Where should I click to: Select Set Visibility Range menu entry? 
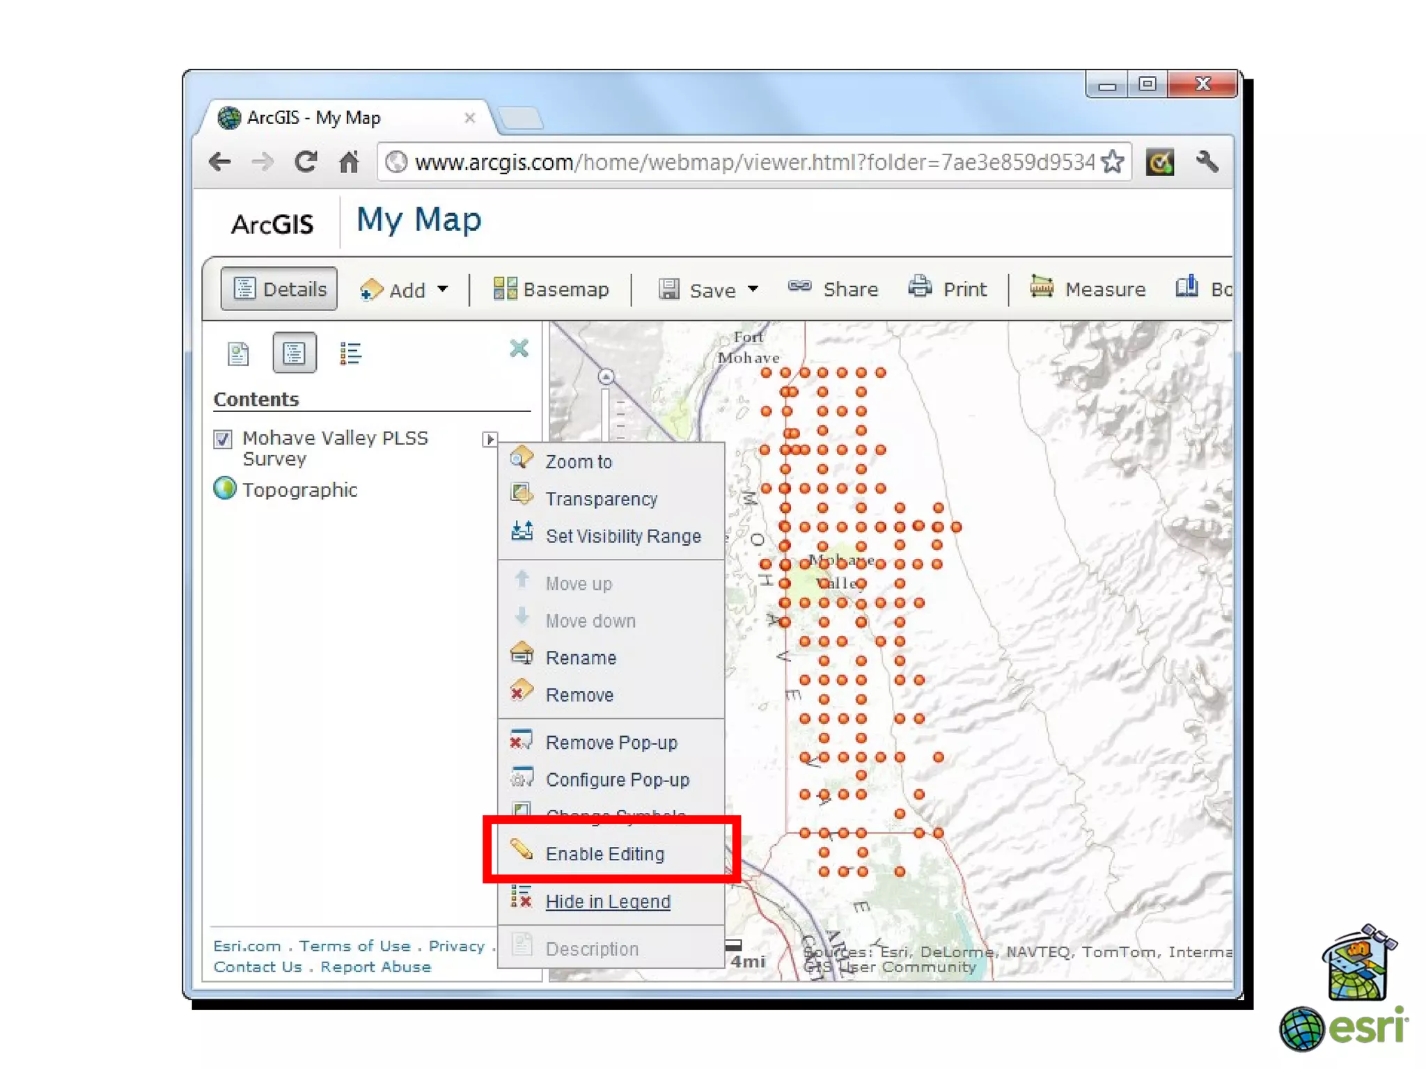point(622,537)
